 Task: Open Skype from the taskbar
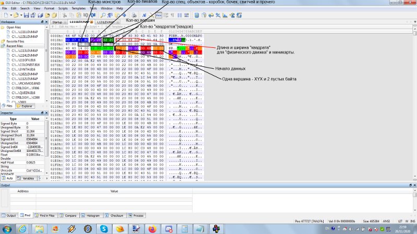(104, 229)
